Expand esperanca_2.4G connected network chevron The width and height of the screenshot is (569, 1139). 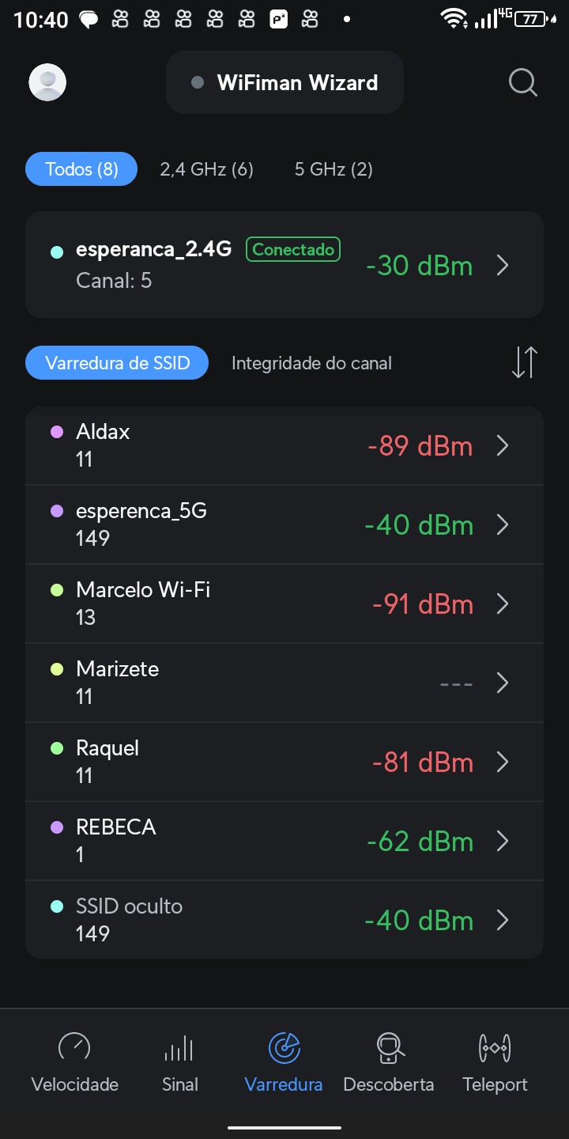(x=503, y=266)
